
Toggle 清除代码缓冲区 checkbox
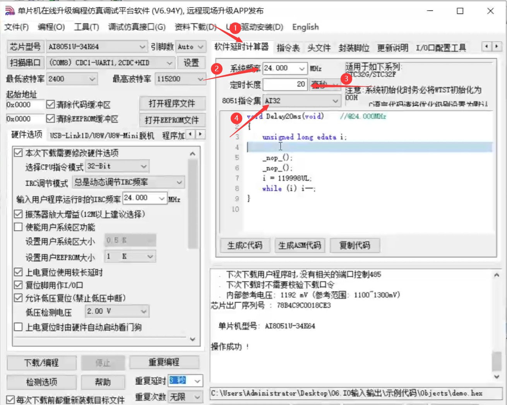coord(50,104)
